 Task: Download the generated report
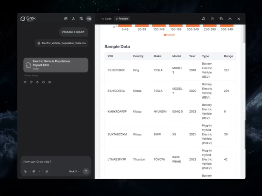[230, 19]
